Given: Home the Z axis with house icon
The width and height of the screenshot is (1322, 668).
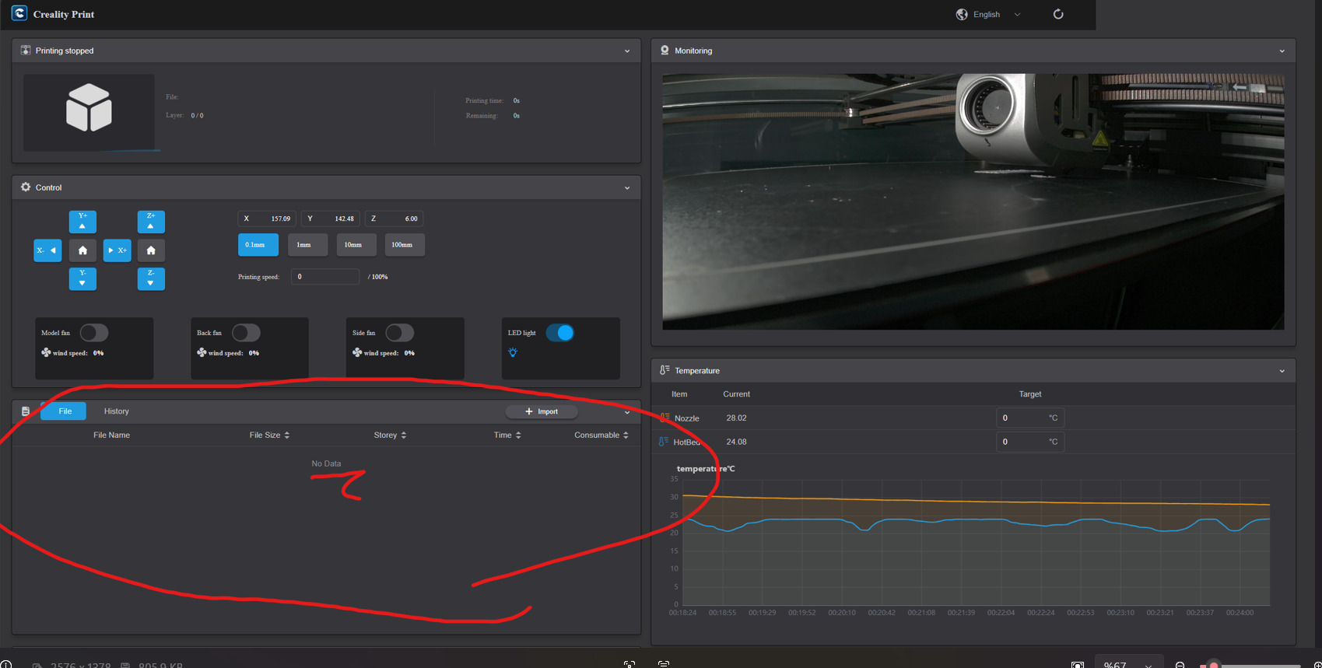Looking at the screenshot, I should coord(151,250).
